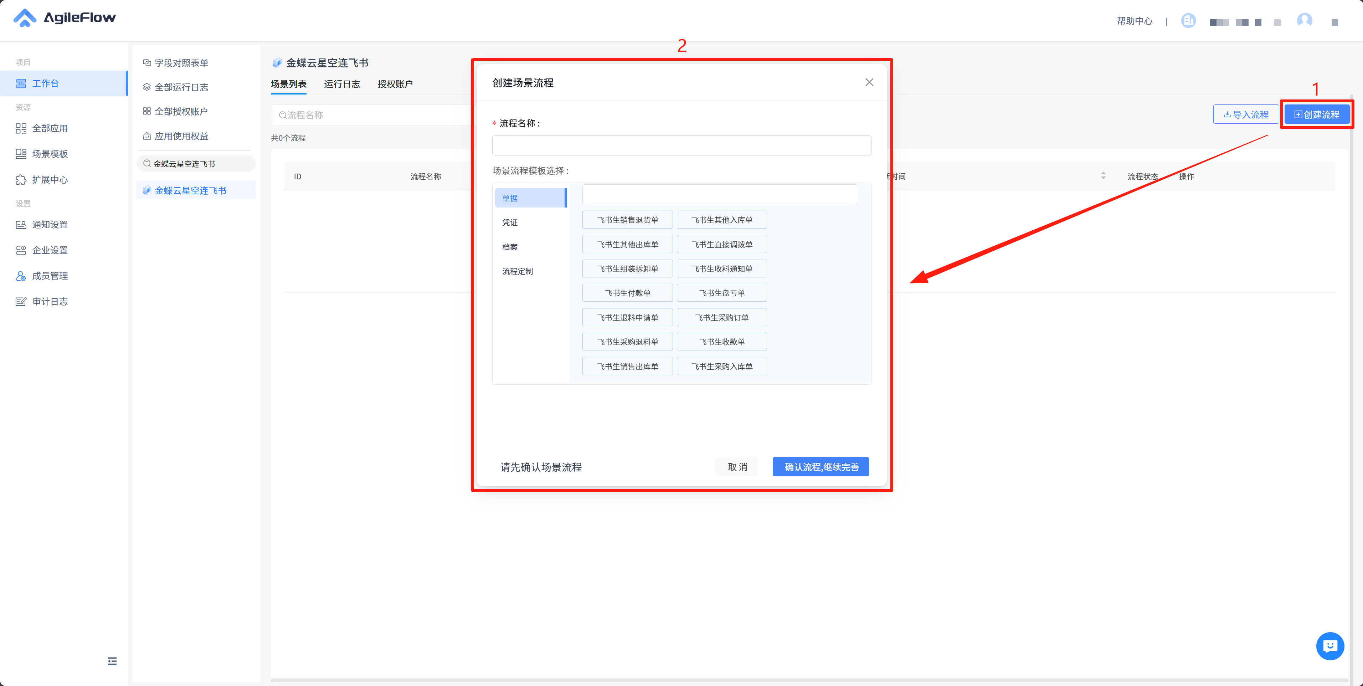Click the template search box in the dialog
The height and width of the screenshot is (686, 1363).
[720, 194]
